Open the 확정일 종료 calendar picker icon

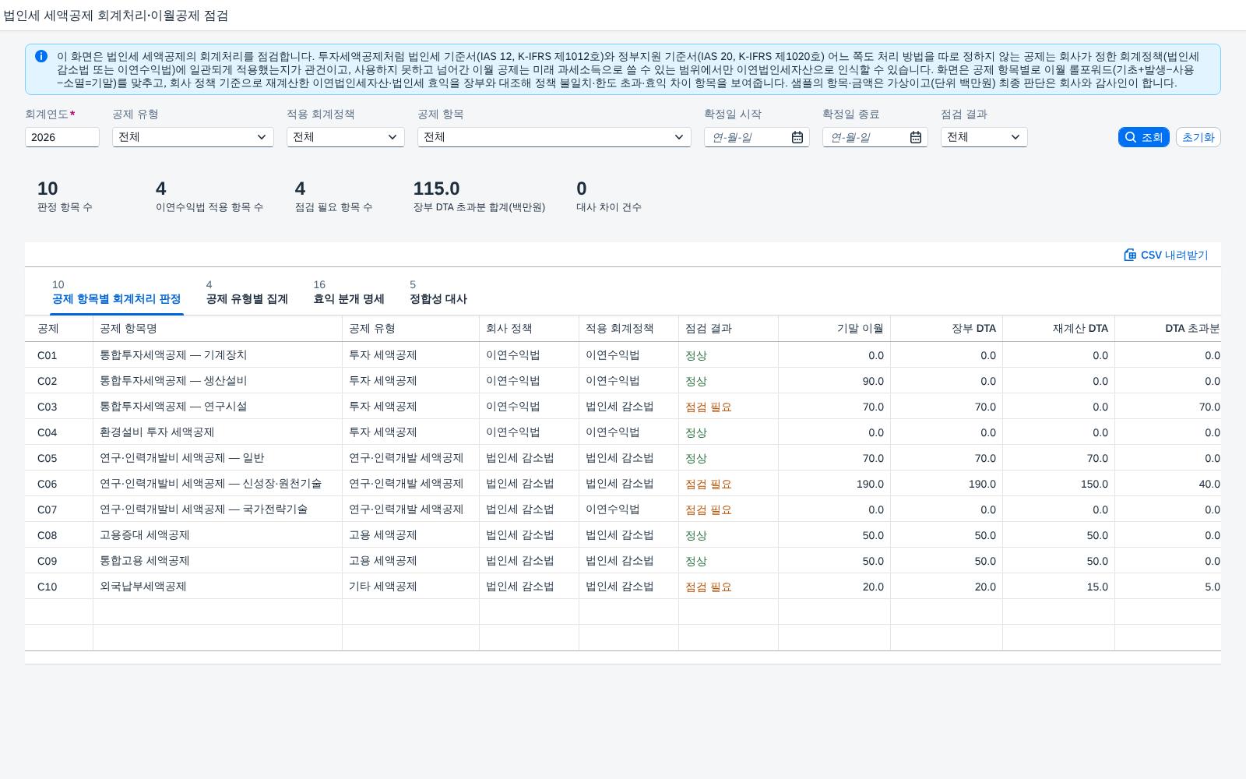tap(916, 137)
